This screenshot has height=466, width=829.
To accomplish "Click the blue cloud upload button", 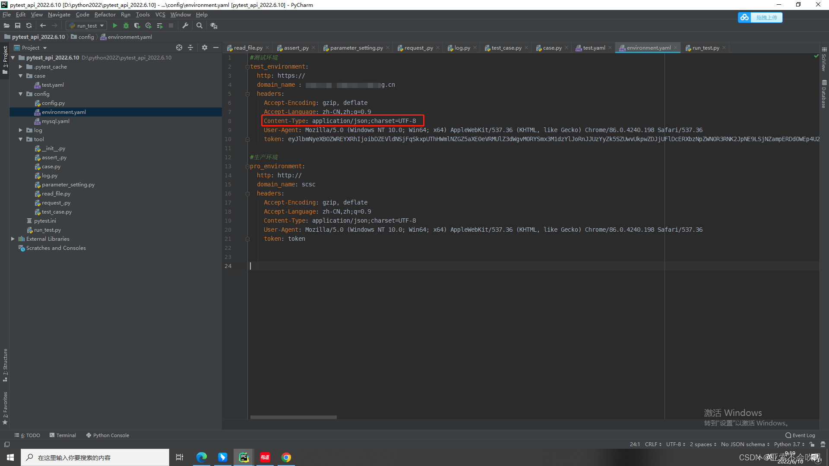I will 760,17.
